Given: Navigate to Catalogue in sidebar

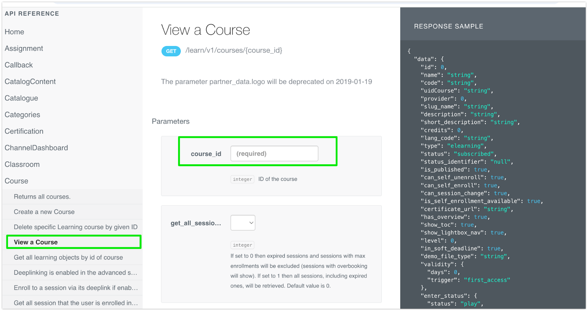Looking at the screenshot, I should (21, 98).
